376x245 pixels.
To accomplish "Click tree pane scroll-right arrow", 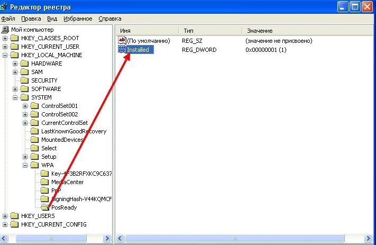I will pyautogui.click(x=107, y=239).
